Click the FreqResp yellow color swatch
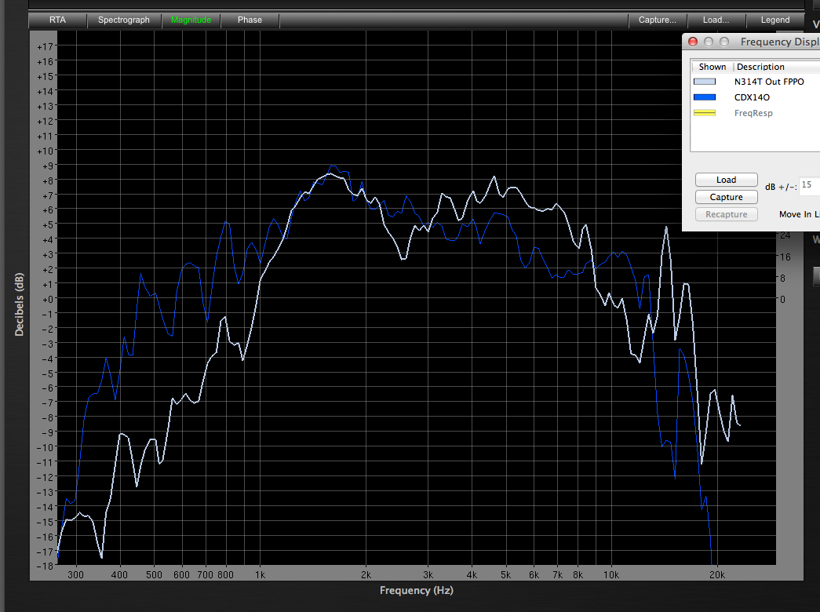Viewport: 820px width, 612px height. [705, 113]
